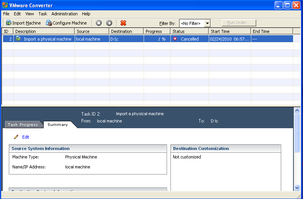
Task: Sort by the Description column header
Action: [44, 31]
